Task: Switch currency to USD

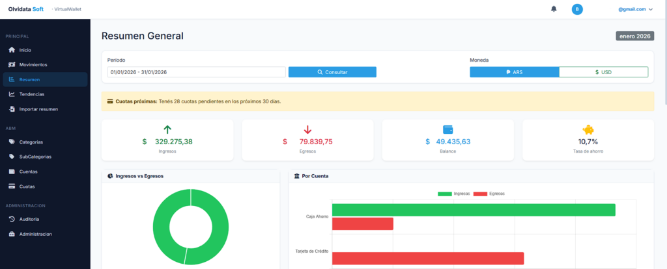Action: [603, 72]
